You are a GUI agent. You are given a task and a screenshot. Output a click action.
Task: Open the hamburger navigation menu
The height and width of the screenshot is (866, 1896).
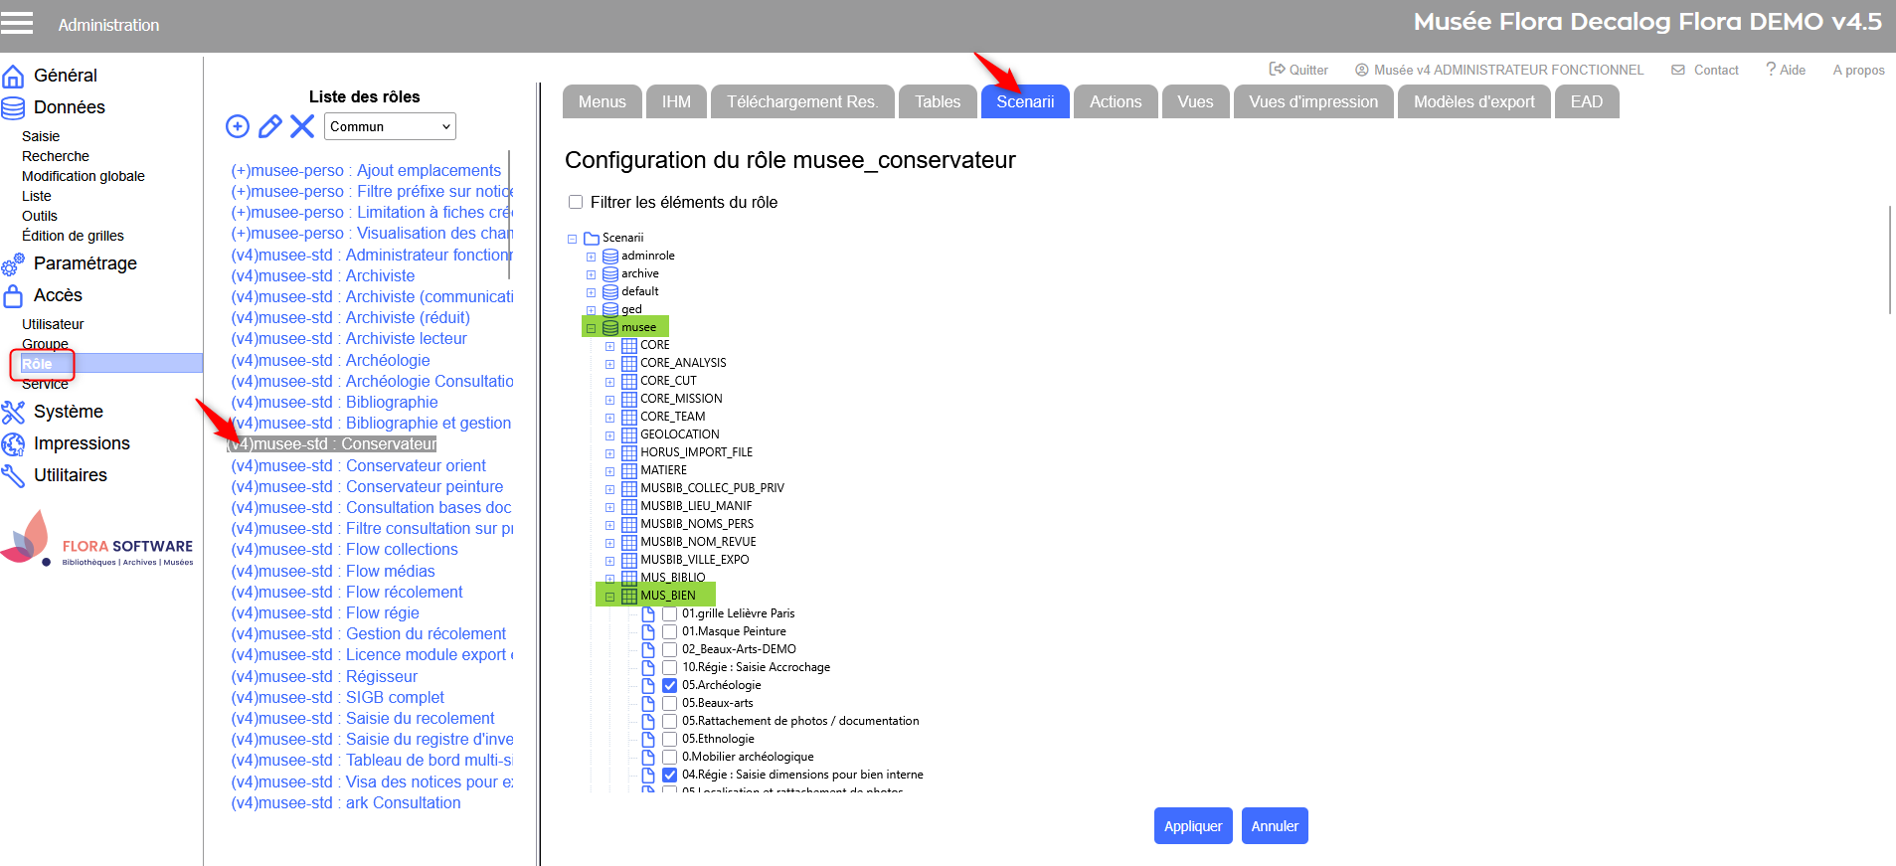tap(17, 24)
